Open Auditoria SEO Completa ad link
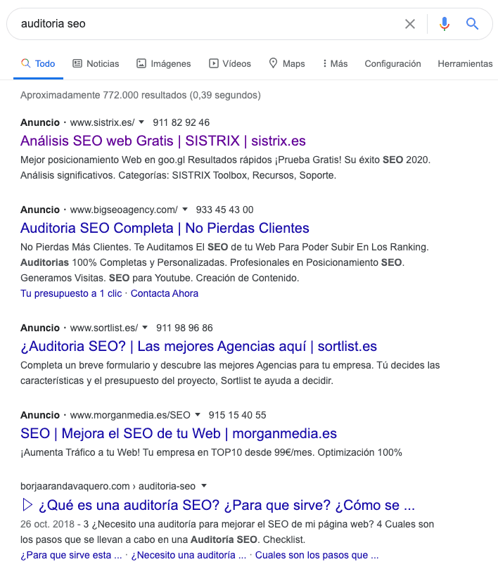This screenshot has height=569, width=498. (x=165, y=228)
